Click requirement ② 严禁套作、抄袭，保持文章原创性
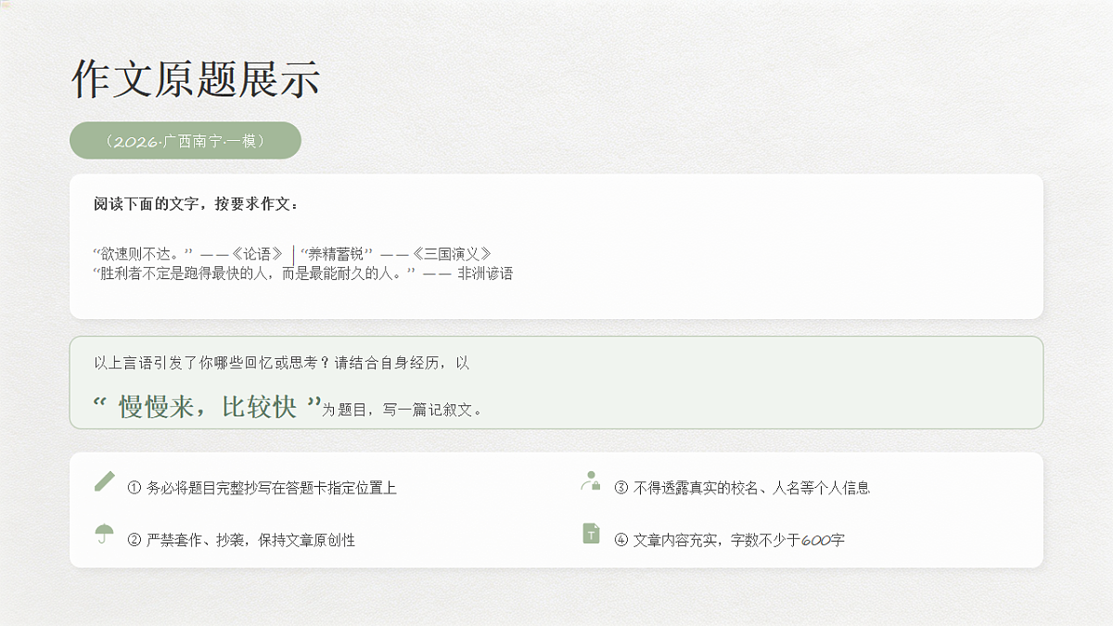This screenshot has height=626, width=1113. click(x=241, y=540)
